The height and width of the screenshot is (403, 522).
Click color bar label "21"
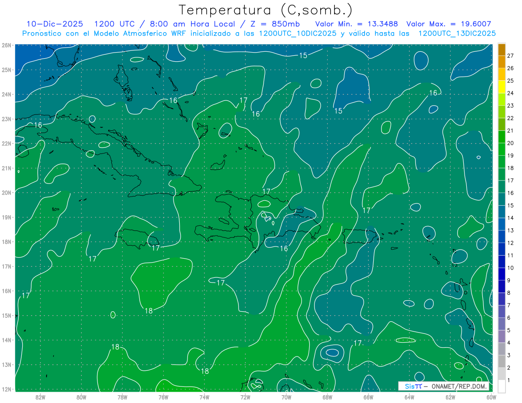coord(511,130)
